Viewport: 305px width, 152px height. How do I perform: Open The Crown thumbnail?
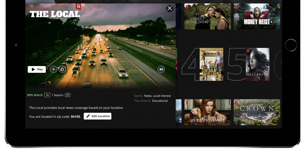(x=257, y=112)
